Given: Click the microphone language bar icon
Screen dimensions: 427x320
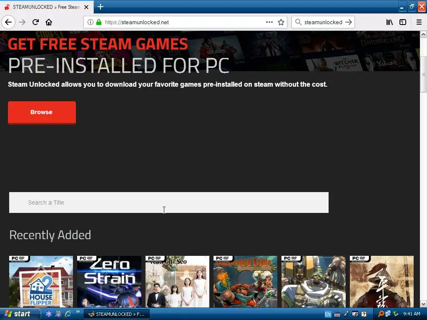Looking at the screenshot, I should click(347, 314).
